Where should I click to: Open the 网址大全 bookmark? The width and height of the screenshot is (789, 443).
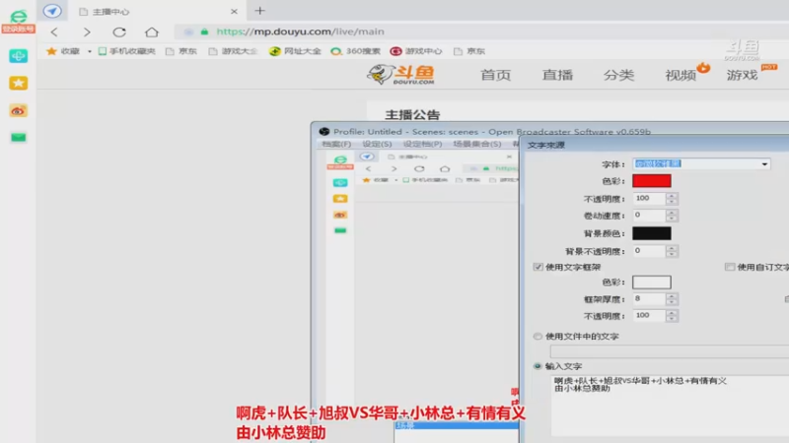click(x=295, y=51)
